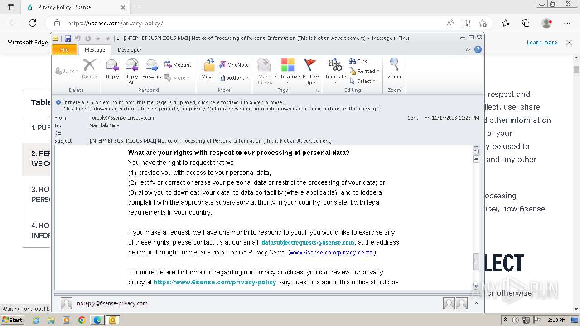Open the File tab
The height and width of the screenshot is (326, 580).
[64, 50]
